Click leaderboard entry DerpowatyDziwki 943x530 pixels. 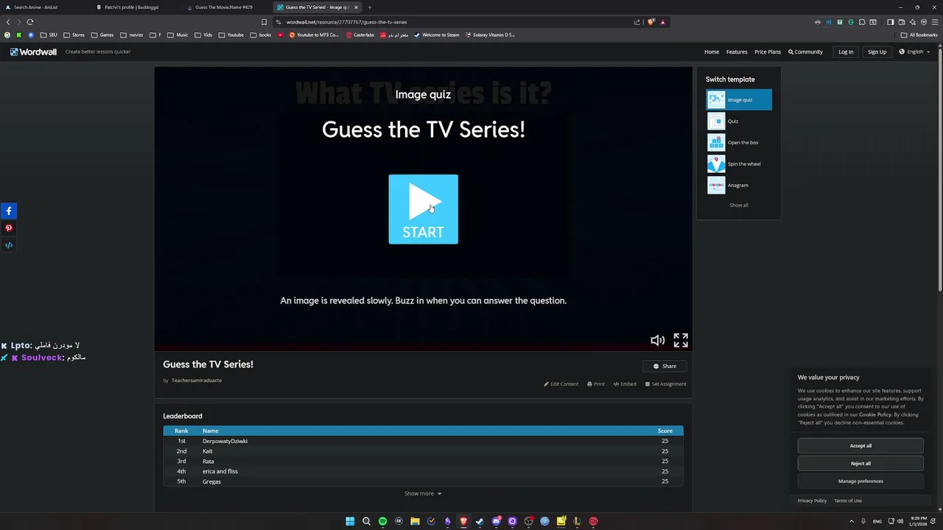225,441
